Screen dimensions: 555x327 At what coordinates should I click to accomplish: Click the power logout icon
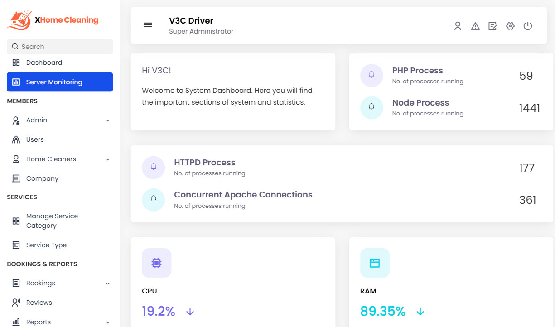click(x=528, y=26)
